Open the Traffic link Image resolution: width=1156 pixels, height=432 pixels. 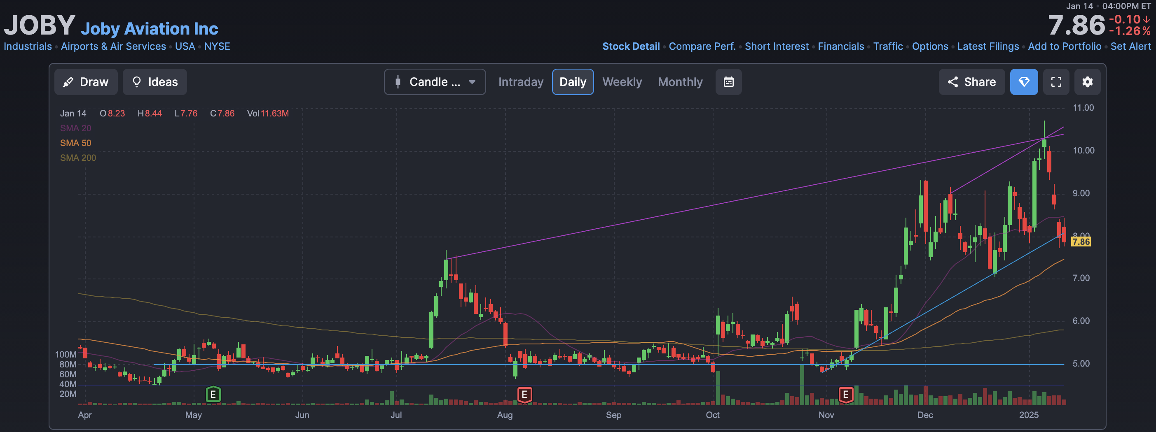pos(888,46)
